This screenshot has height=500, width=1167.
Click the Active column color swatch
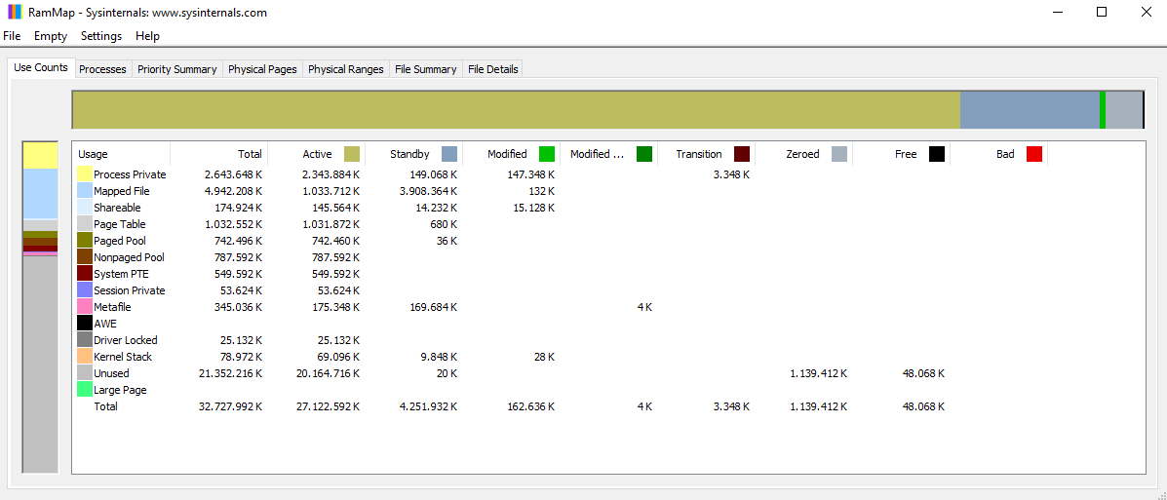[352, 154]
